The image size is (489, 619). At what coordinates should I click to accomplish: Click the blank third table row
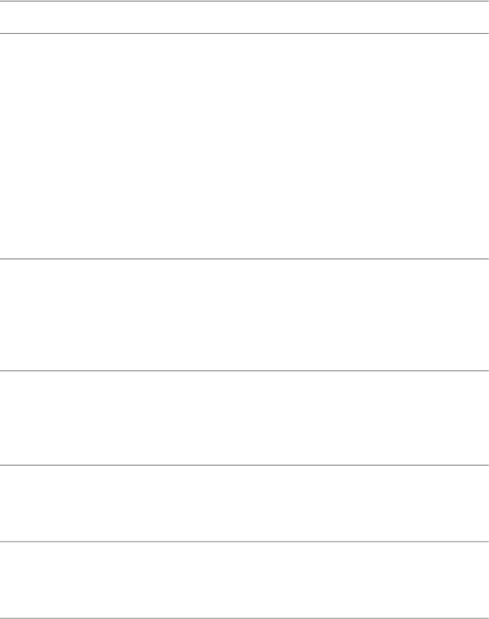(x=244, y=418)
